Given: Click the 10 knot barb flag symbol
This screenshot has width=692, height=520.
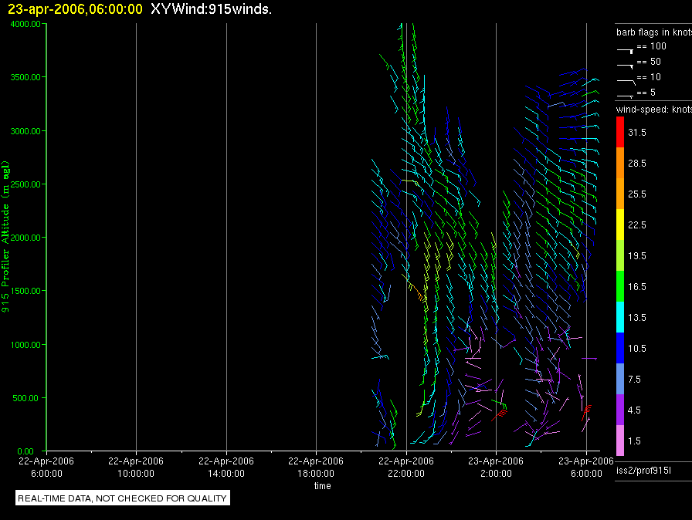Looking at the screenshot, I should pos(626,79).
